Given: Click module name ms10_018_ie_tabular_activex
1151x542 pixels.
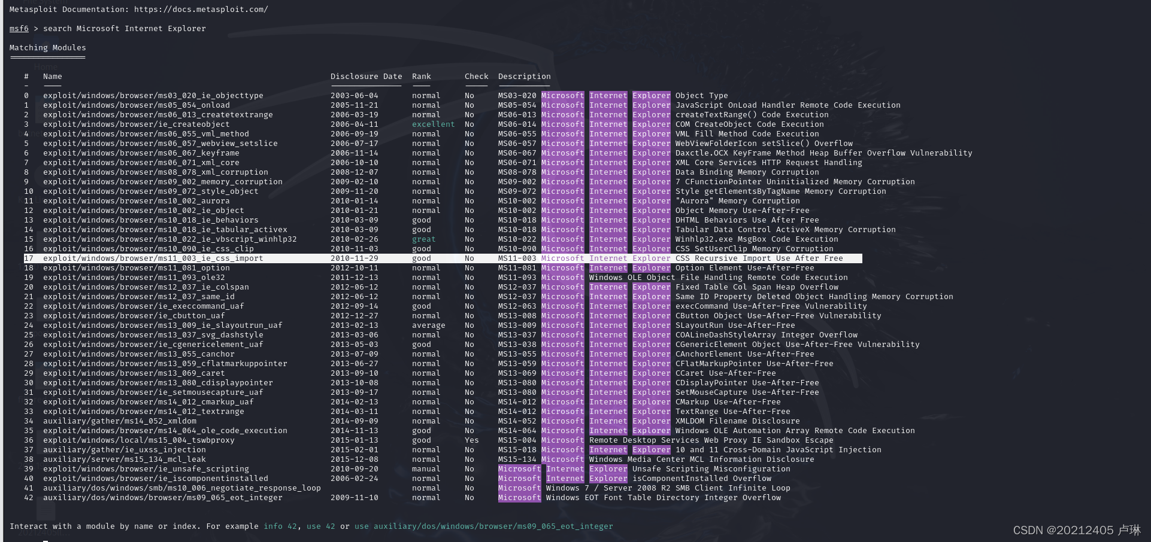Looking at the screenshot, I should pyautogui.click(x=165, y=230).
